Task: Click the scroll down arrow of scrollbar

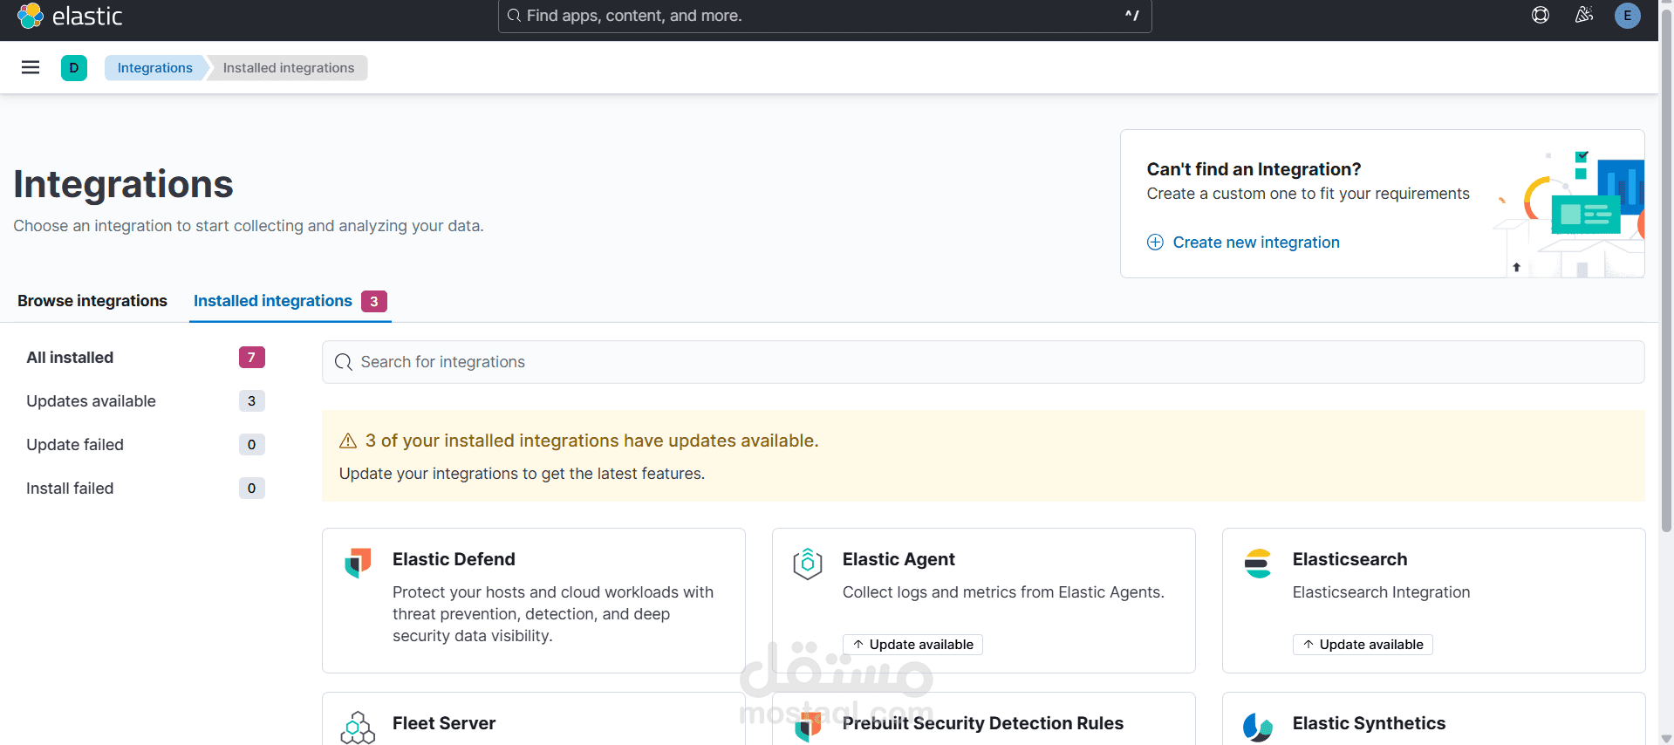Action: (1666, 738)
